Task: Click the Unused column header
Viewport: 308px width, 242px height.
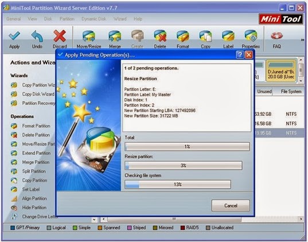Action: [264, 91]
